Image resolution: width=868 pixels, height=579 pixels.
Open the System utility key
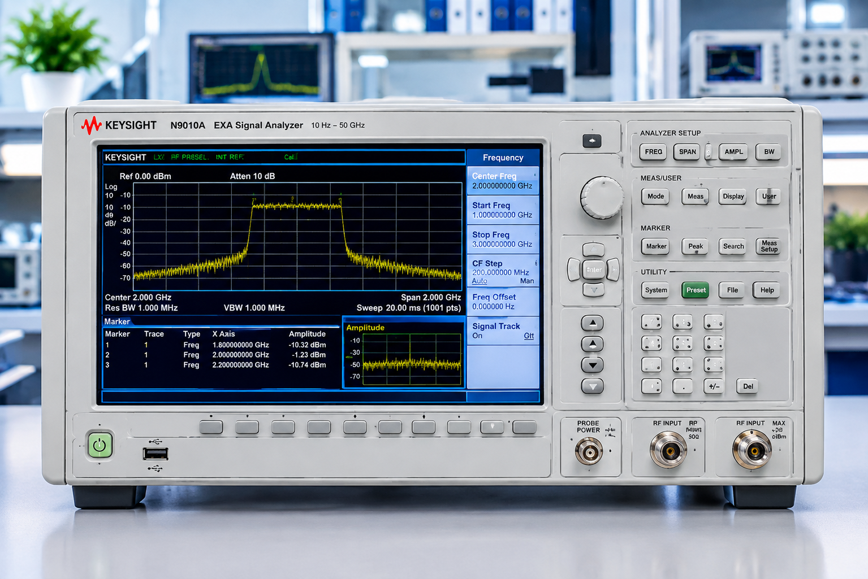tap(656, 290)
